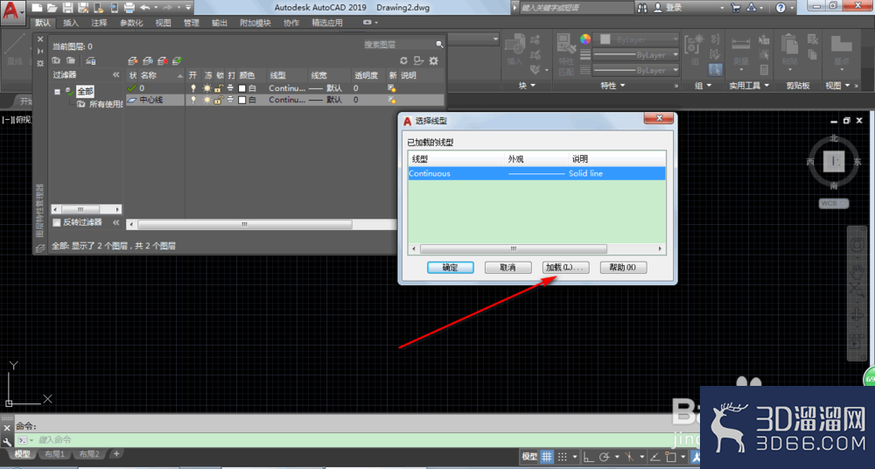The image size is (875, 469).
Task: Open the 参数化 ribbon tab
Action: pyautogui.click(x=131, y=23)
